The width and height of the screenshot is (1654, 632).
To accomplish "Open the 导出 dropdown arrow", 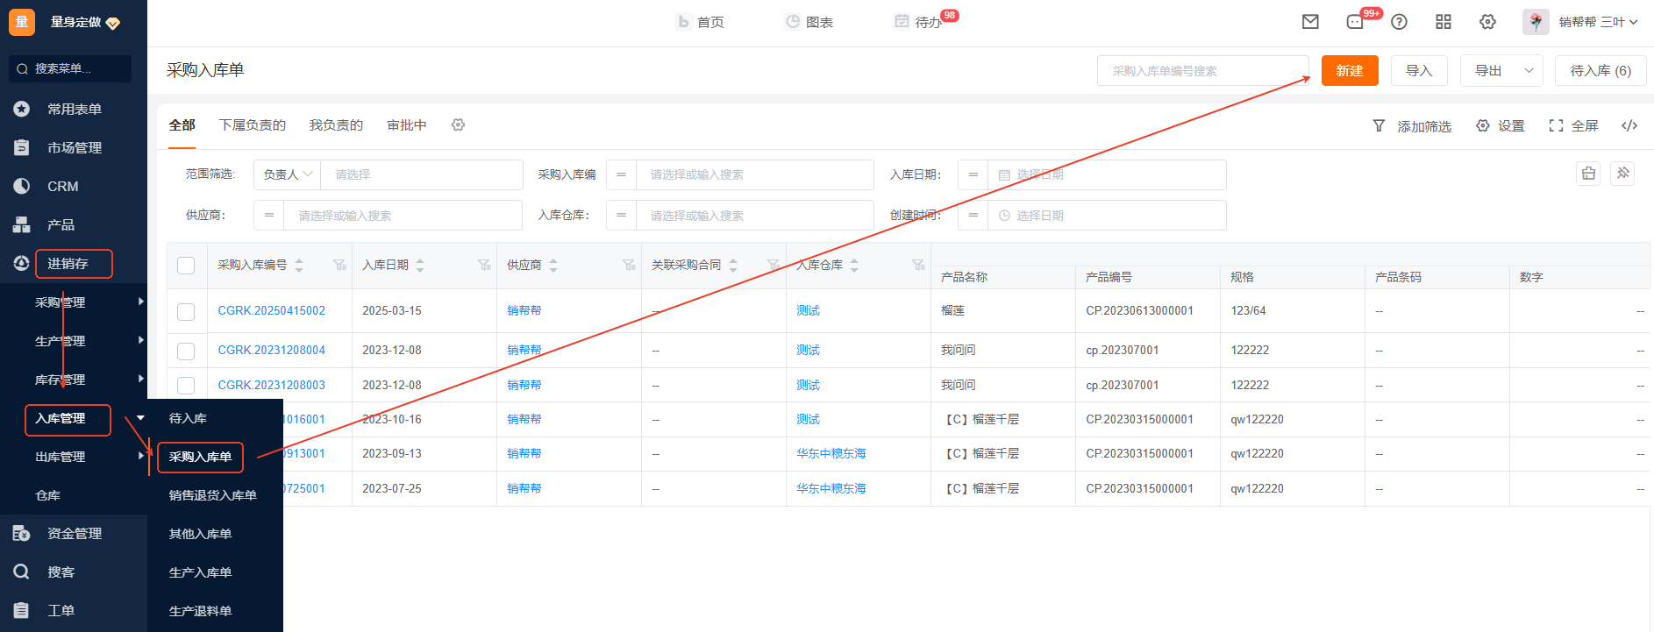I will click(1529, 71).
